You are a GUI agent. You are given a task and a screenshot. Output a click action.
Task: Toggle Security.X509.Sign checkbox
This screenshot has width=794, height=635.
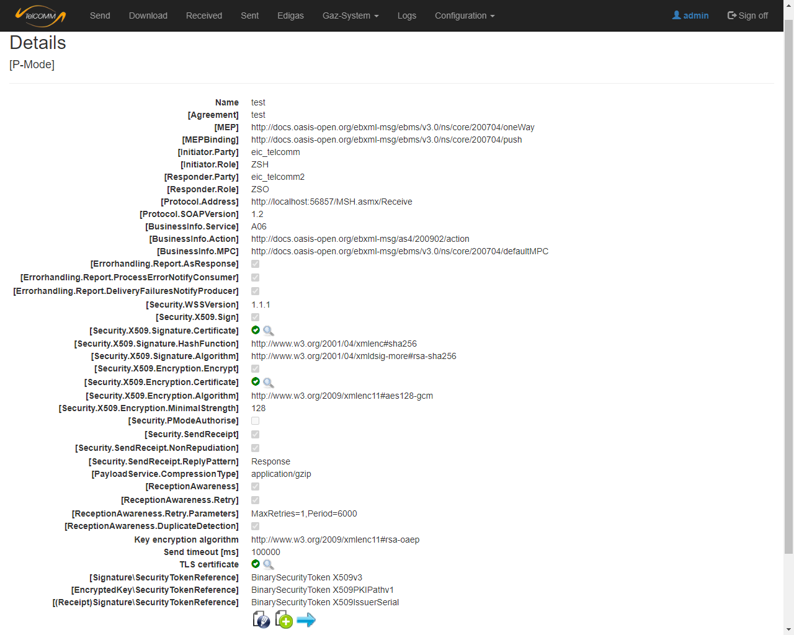pyautogui.click(x=255, y=317)
